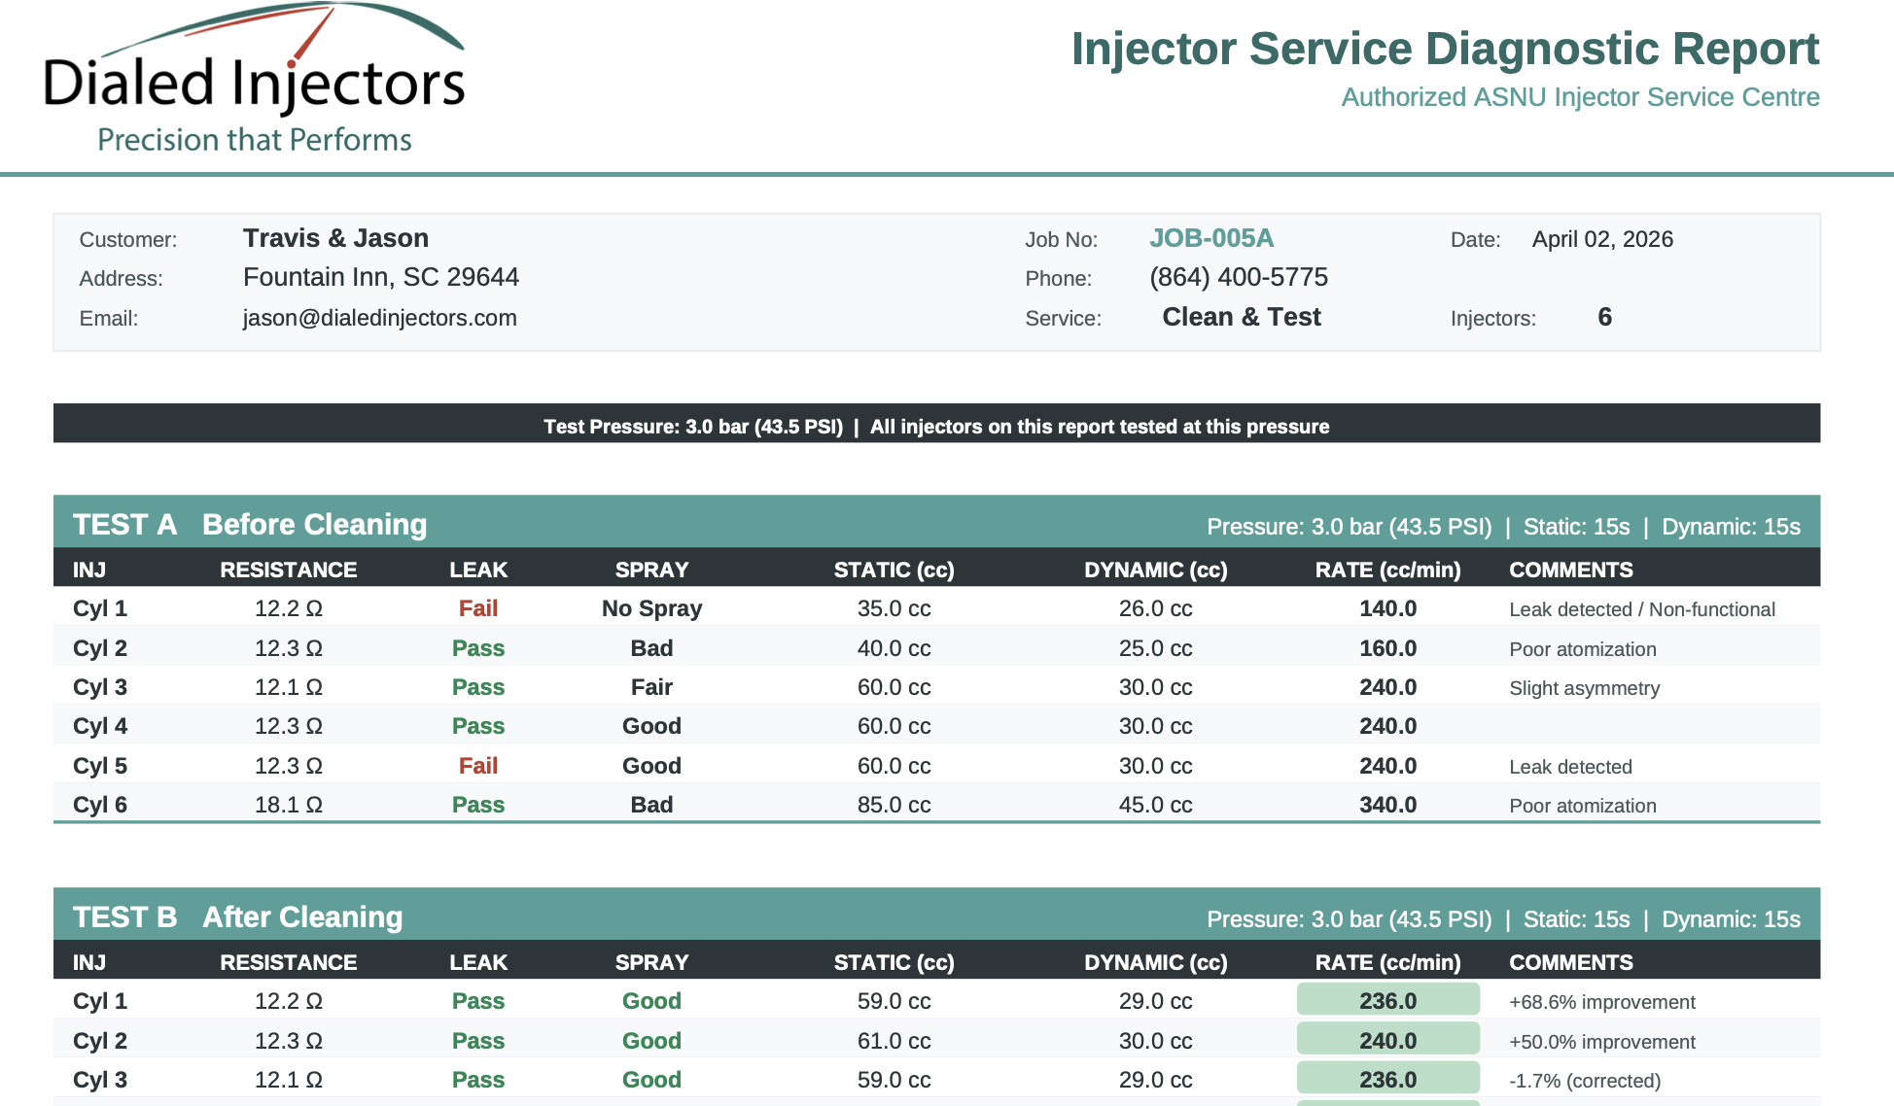Click Test B Cyl 2 dynamic 30.0 cc
Image resolution: width=1894 pixels, height=1106 pixels.
tap(1156, 1041)
